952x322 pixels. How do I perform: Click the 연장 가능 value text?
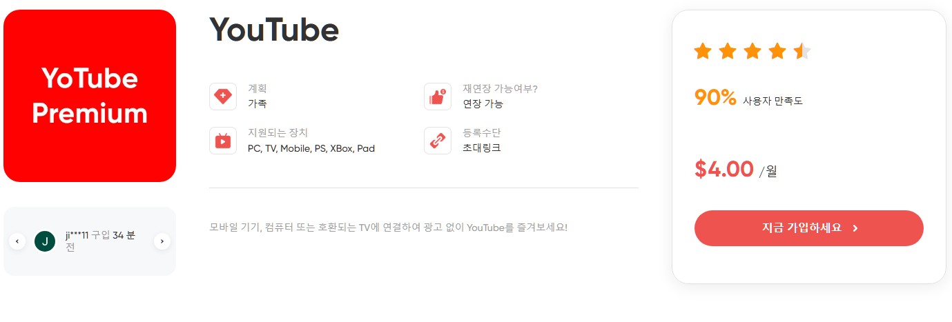(x=483, y=104)
